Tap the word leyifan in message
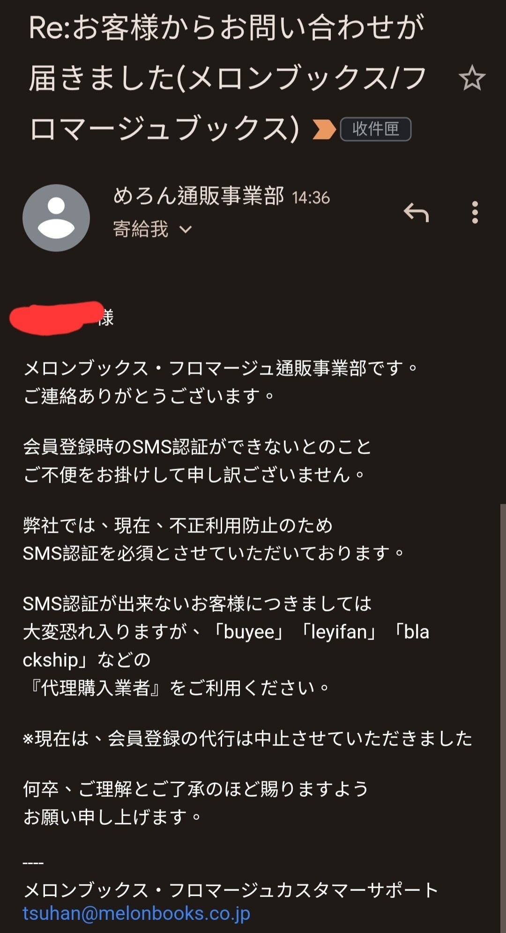506x933 pixels. point(339,632)
